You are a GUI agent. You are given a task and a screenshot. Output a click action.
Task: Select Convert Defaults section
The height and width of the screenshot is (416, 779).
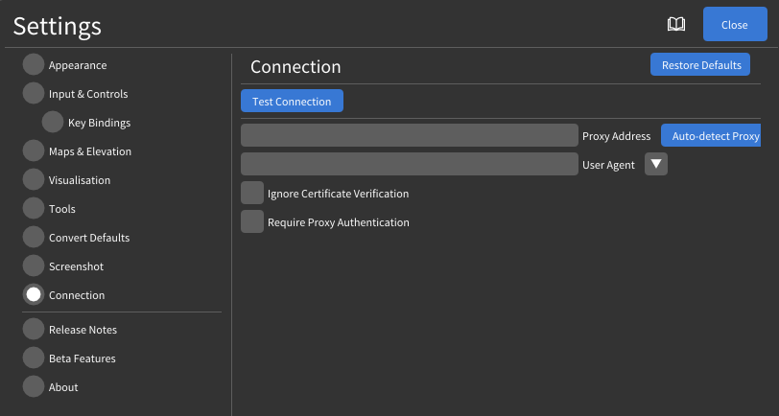pyautogui.click(x=88, y=238)
